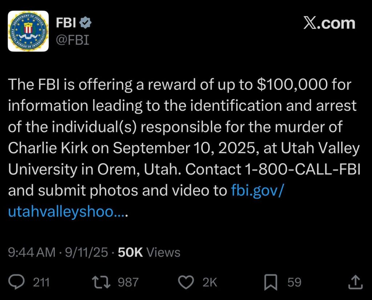Bookmark this post
Viewport: 372px width, 300px height.
pyautogui.click(x=271, y=282)
